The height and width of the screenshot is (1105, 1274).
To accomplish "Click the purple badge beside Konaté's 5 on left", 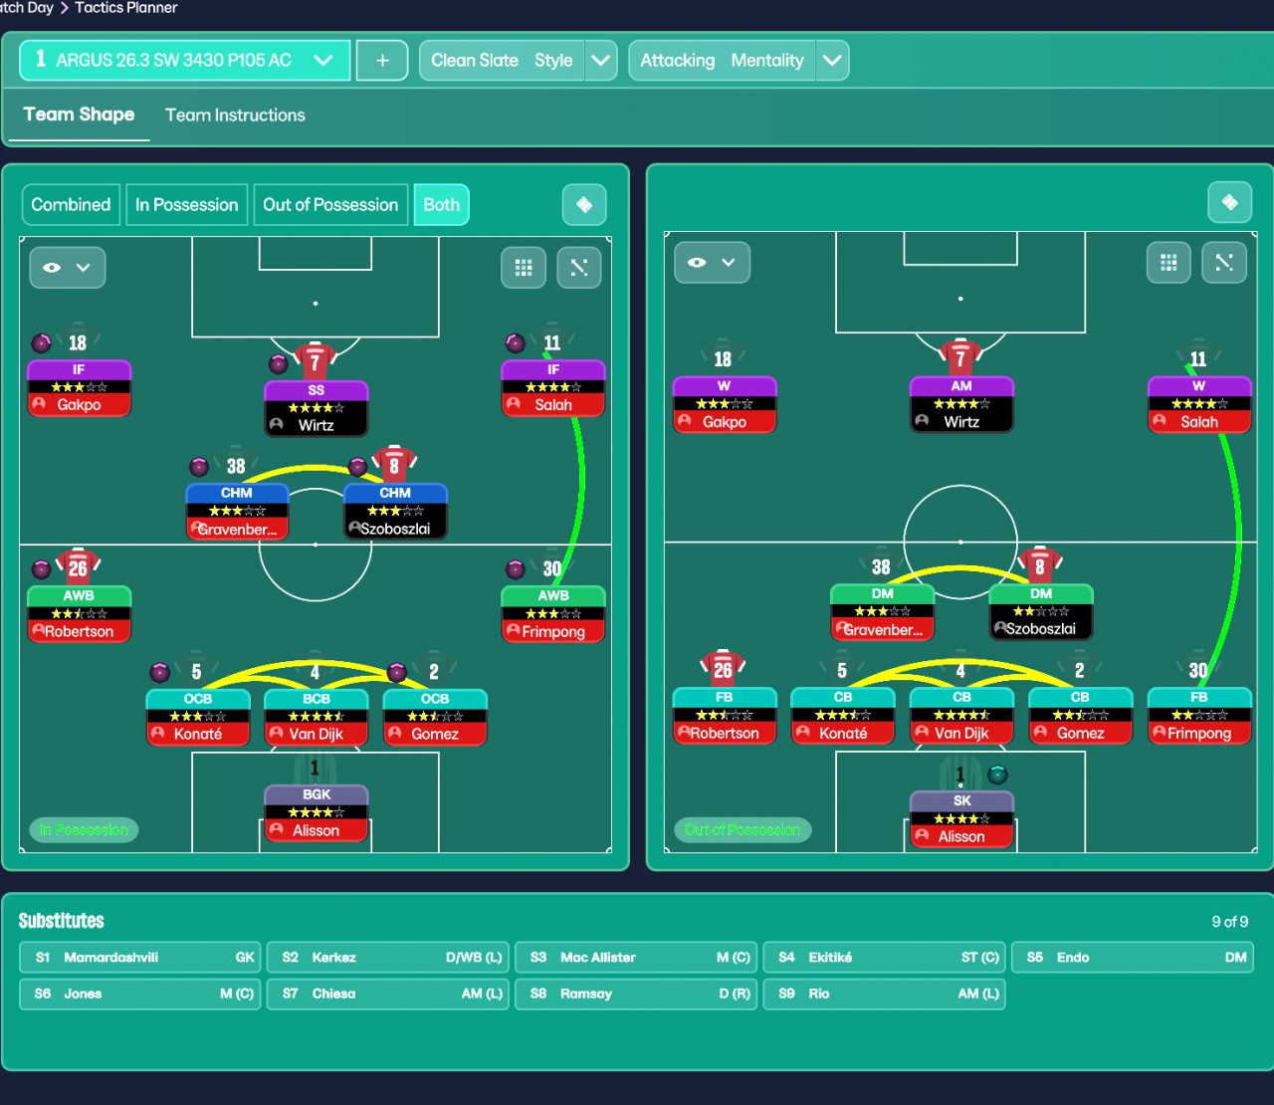I will pyautogui.click(x=159, y=672).
